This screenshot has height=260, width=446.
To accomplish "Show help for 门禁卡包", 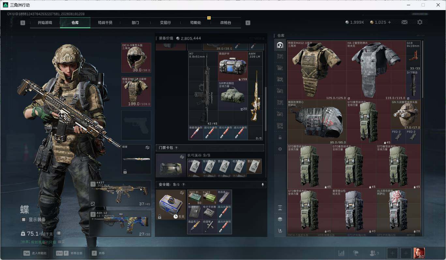I will (176, 148).
